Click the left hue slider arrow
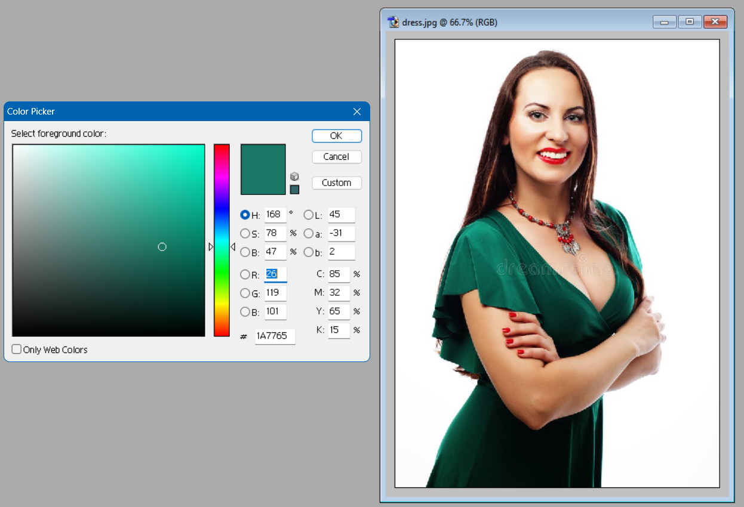The height and width of the screenshot is (507, 744). 211,247
